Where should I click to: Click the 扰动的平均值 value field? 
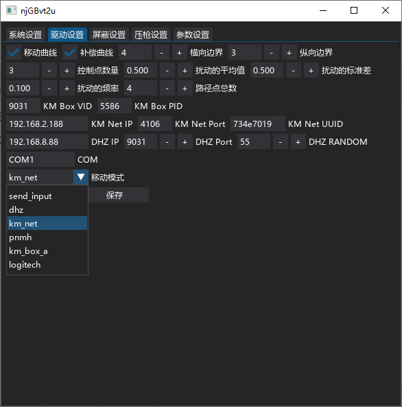click(x=141, y=70)
